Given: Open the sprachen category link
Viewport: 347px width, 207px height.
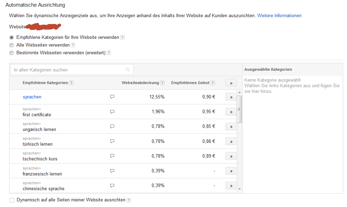Looking at the screenshot, I should click(32, 97).
